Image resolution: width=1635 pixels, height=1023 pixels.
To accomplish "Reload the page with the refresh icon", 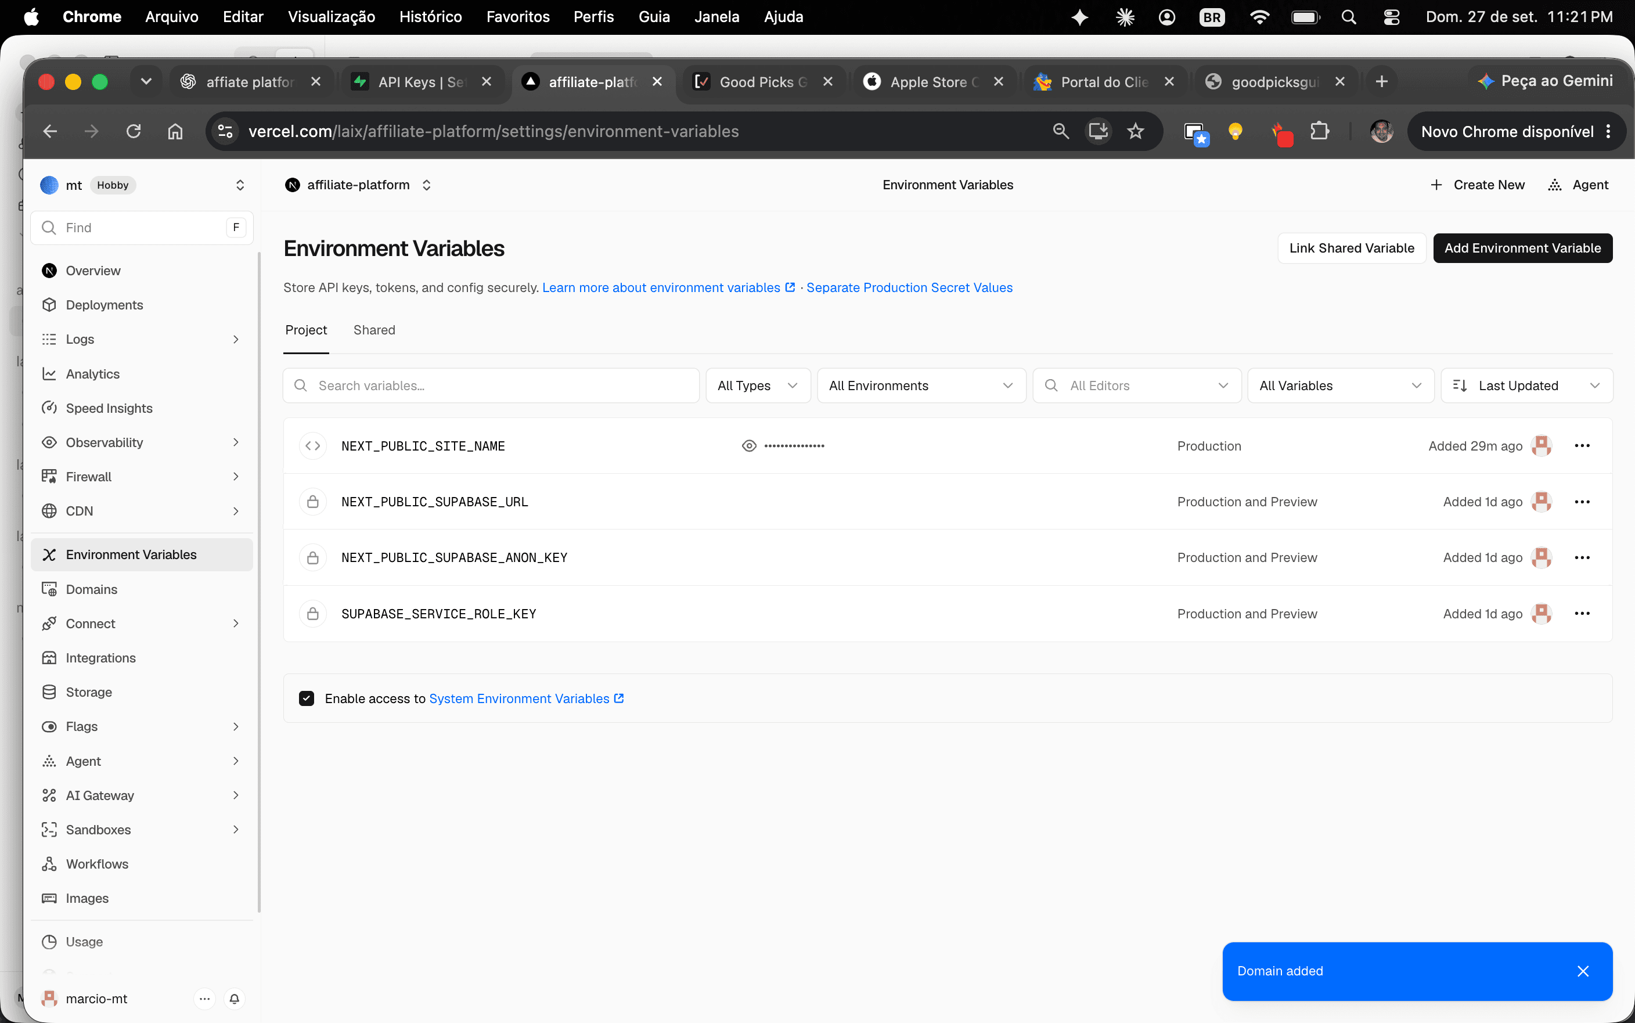I will (x=134, y=131).
